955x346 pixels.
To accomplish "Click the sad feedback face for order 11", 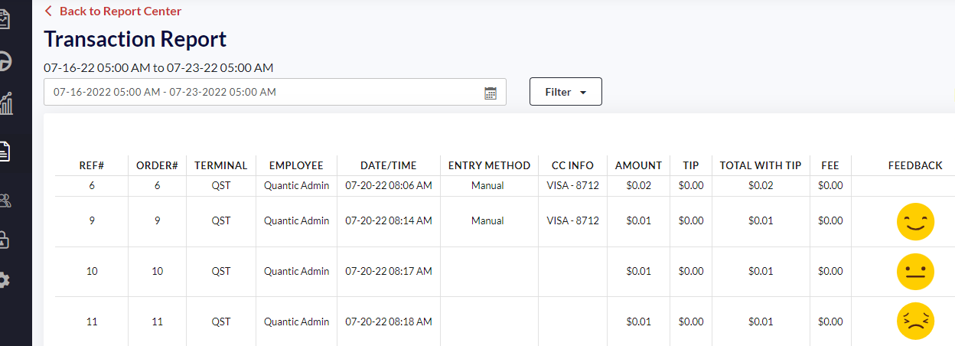I will click(x=915, y=322).
